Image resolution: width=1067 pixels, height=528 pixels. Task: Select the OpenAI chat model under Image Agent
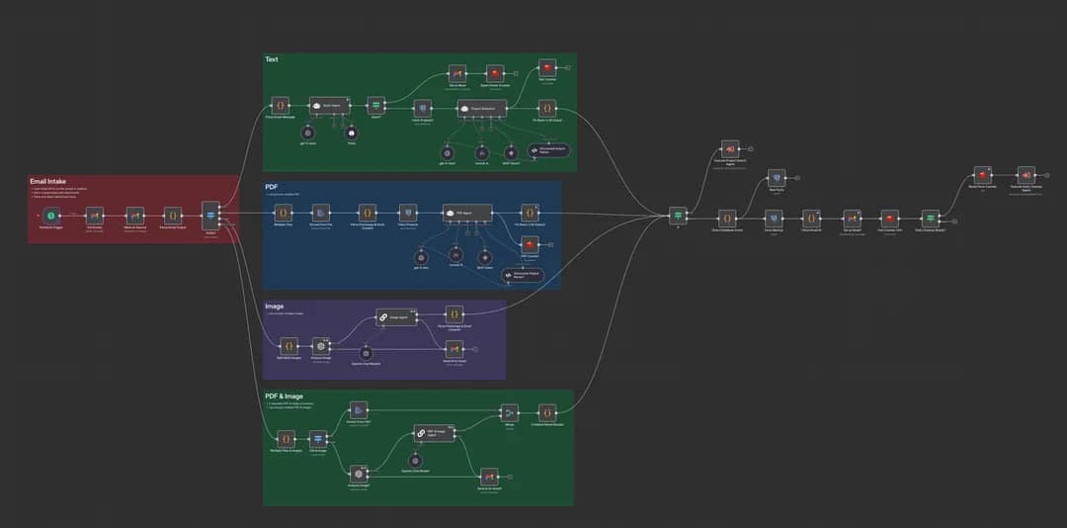tap(366, 353)
